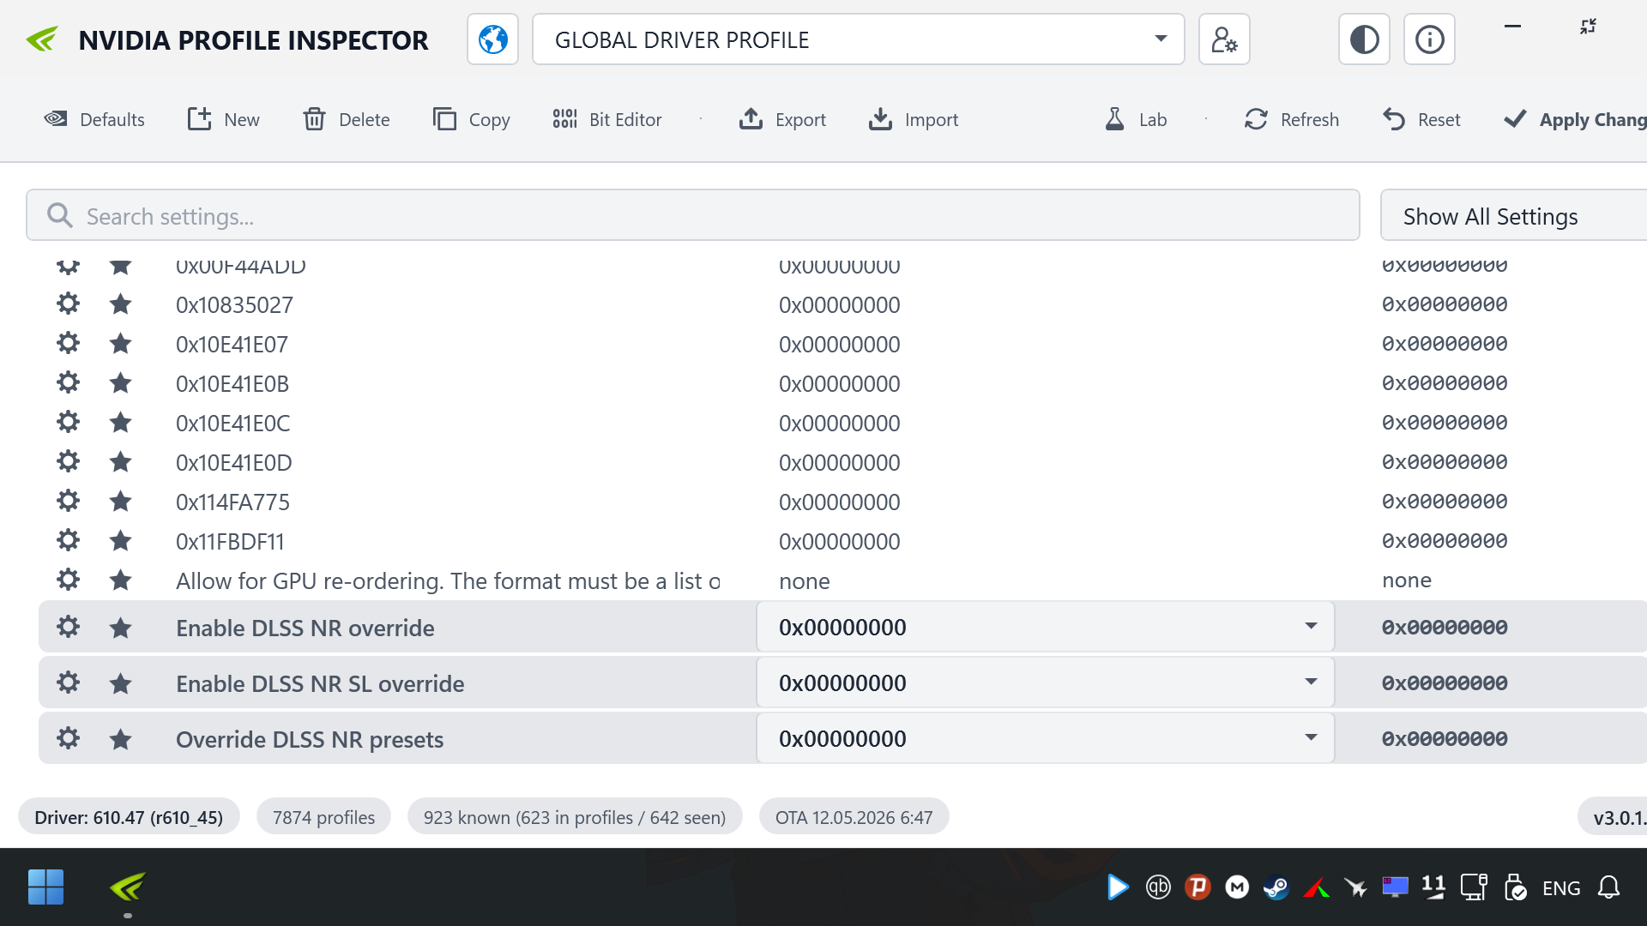Open the notifications bell

coord(1608,887)
